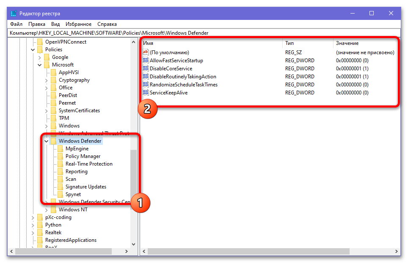
Task: Click the Spynet folder icon
Action: tap(61, 194)
